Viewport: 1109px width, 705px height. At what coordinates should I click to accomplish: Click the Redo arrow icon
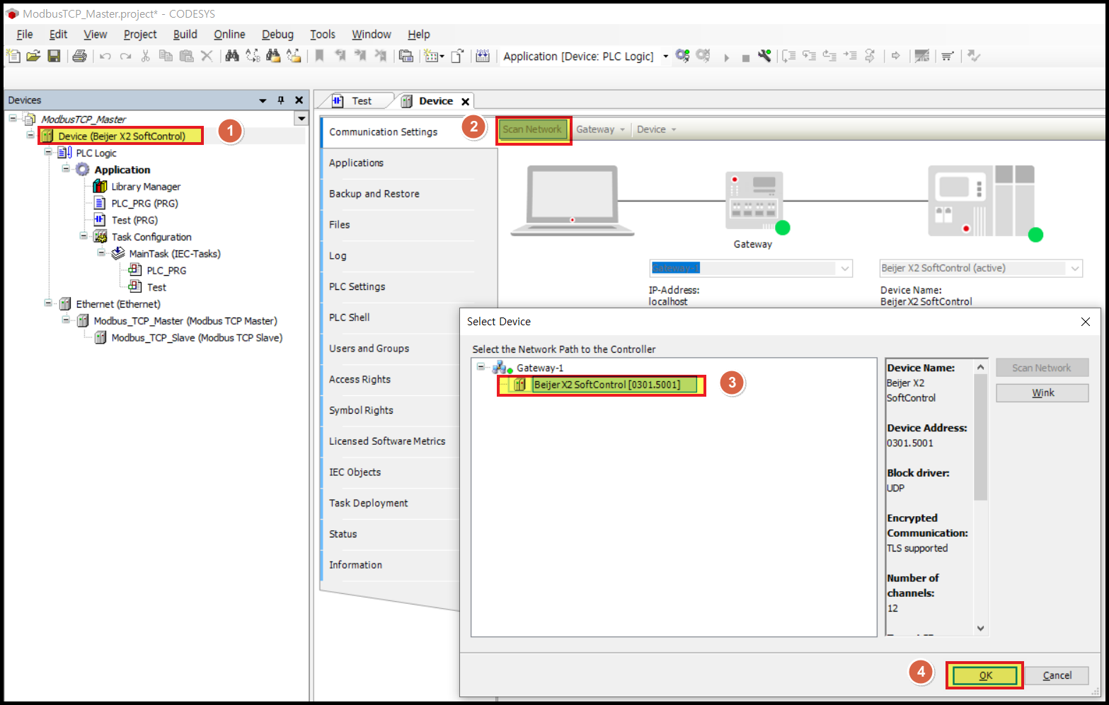pos(125,57)
